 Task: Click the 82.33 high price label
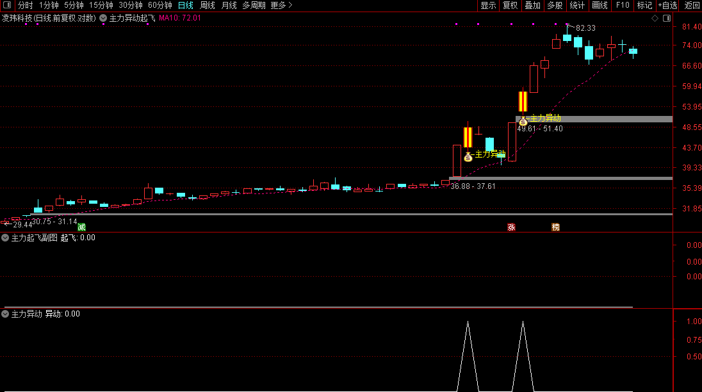pyautogui.click(x=585, y=28)
